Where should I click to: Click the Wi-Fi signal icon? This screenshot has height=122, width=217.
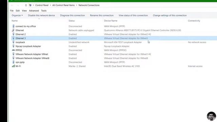pos(13,66)
